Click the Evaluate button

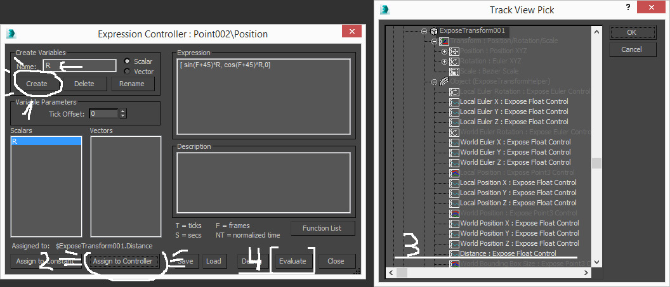[x=292, y=261]
